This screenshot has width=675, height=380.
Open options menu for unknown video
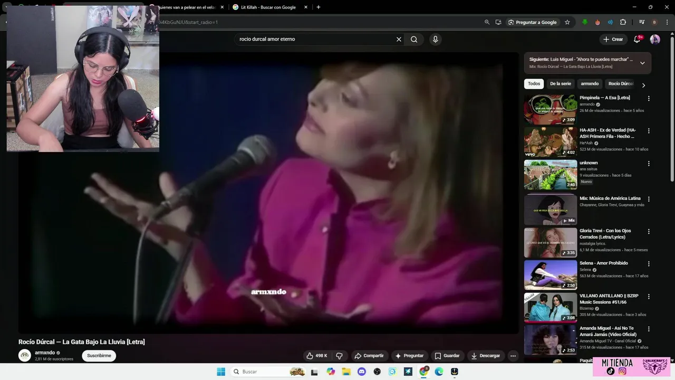pyautogui.click(x=649, y=164)
